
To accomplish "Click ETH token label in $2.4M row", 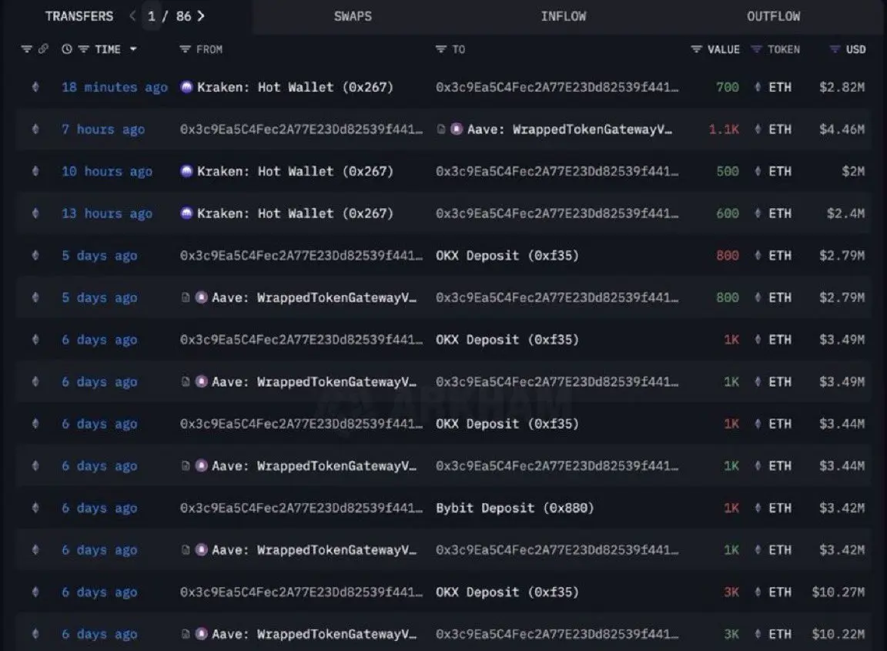I will (780, 213).
